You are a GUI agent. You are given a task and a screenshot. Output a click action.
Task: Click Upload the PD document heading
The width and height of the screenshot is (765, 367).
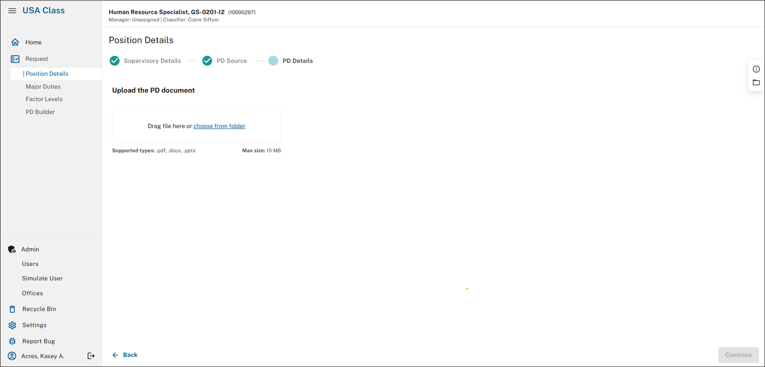153,90
